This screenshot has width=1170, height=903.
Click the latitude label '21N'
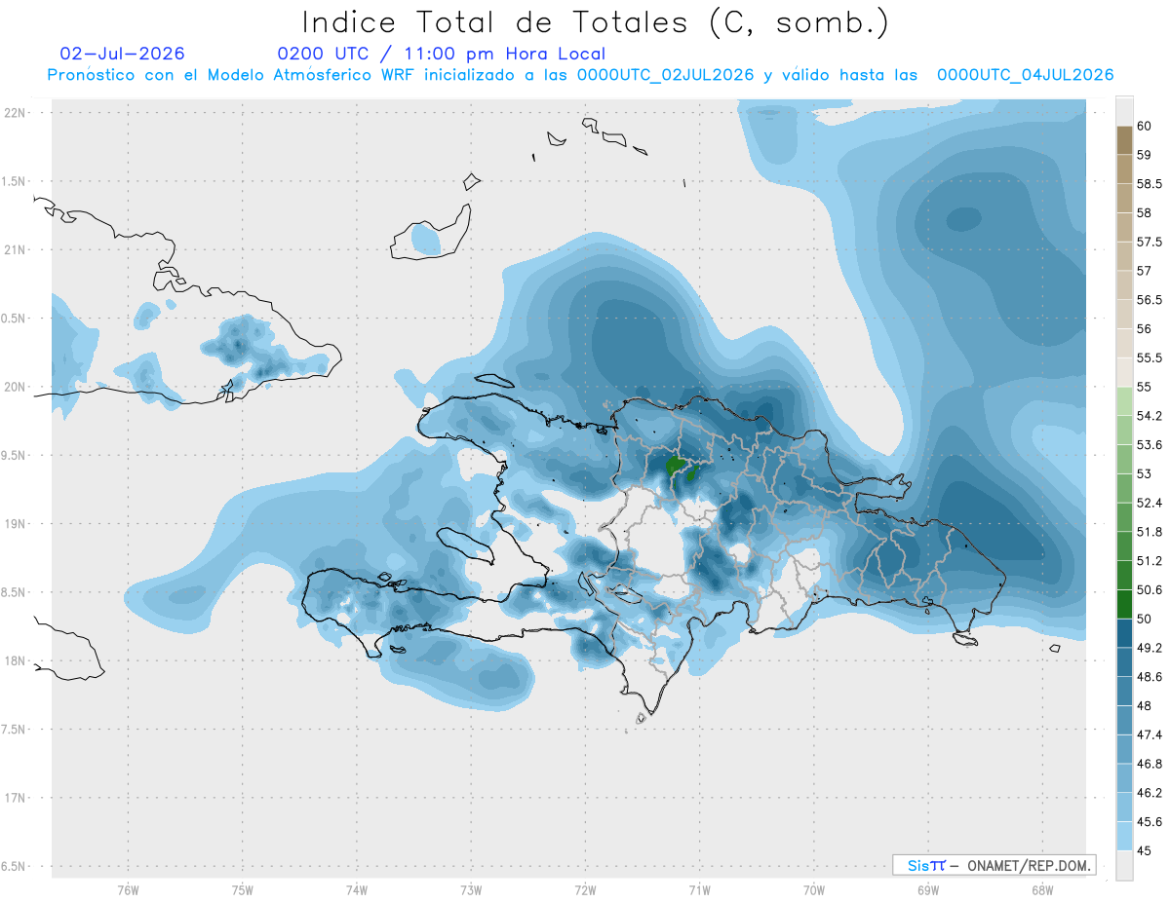pyautogui.click(x=14, y=250)
